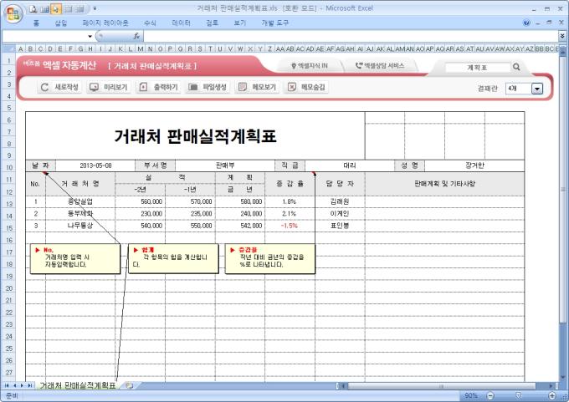Viewport: 569px width, 402px height.
Task: Select the 중앙실업 customer cell
Action: [80, 202]
